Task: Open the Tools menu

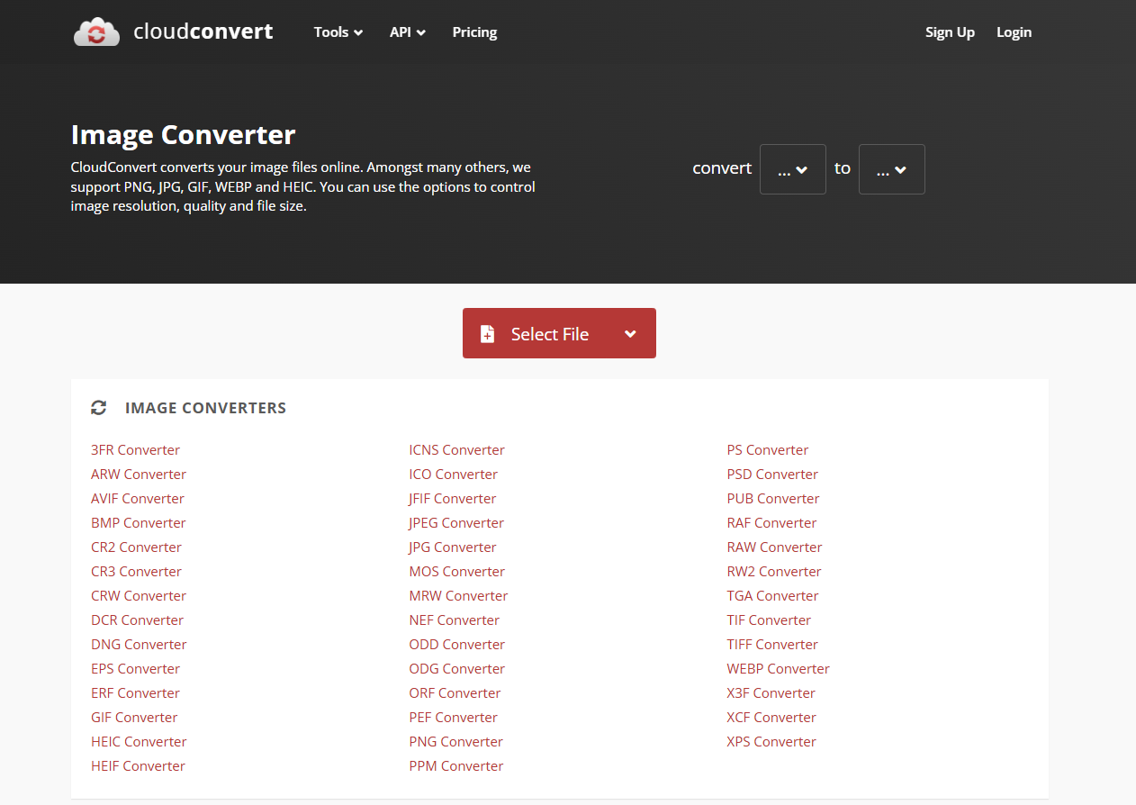Action: pos(338,32)
